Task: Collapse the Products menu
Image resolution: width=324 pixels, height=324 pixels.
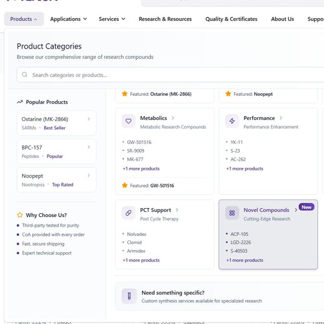Action: tap(24, 19)
